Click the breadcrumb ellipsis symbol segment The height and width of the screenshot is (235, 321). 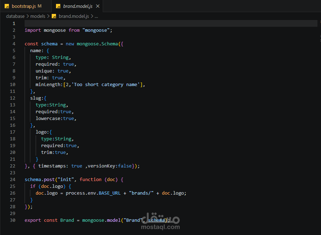pos(96,16)
